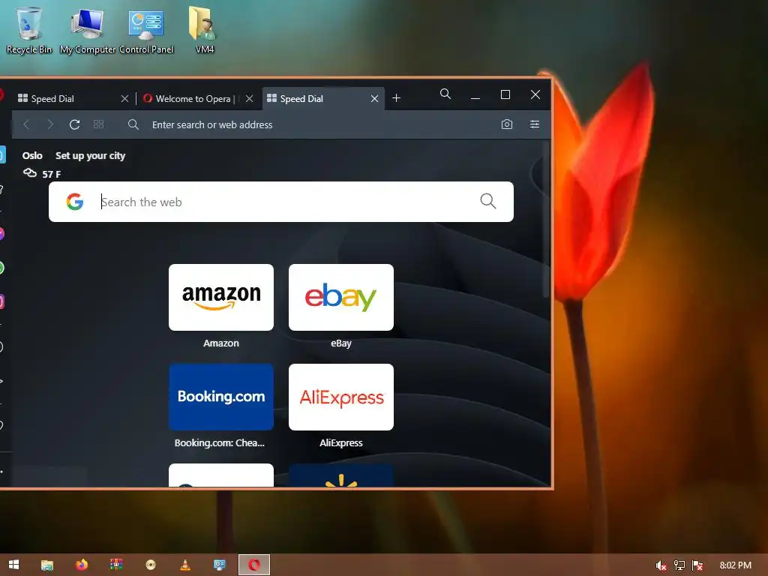Open the Booking.com speed dial tile
Viewport: 768px width, 576px height.
tap(221, 397)
